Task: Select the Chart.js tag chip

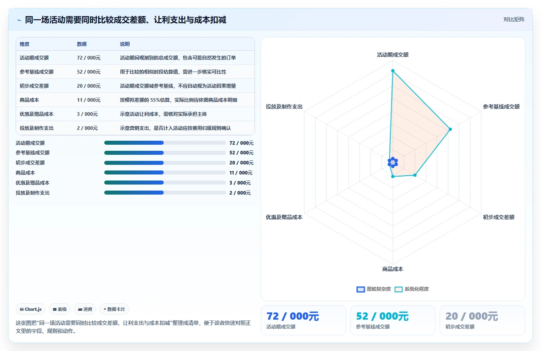Action: [x=31, y=309]
